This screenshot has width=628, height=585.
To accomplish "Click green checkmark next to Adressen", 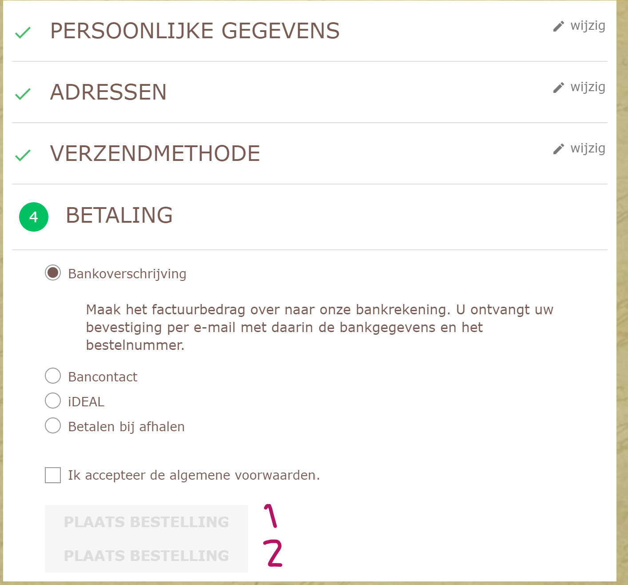I will coord(23,94).
